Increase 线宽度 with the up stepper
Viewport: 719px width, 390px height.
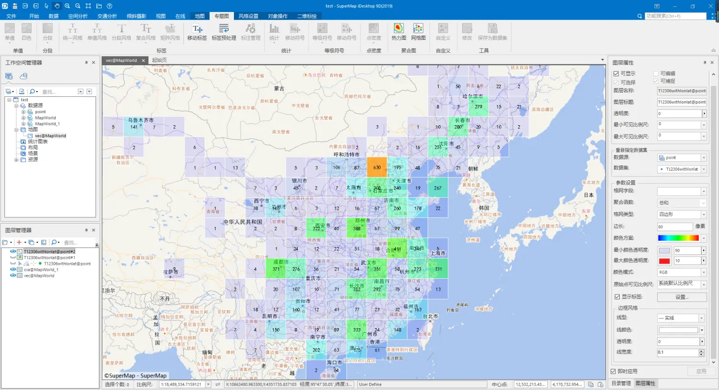702,351
